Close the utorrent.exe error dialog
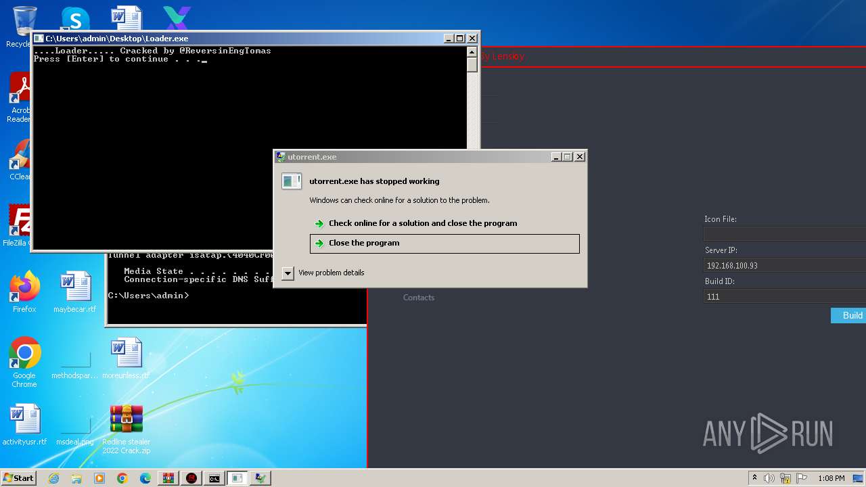 point(580,157)
